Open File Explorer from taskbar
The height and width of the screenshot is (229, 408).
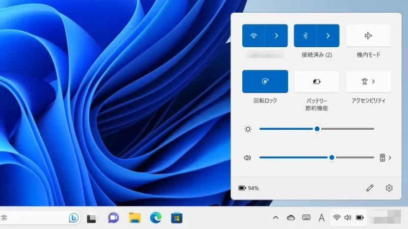pyautogui.click(x=135, y=218)
